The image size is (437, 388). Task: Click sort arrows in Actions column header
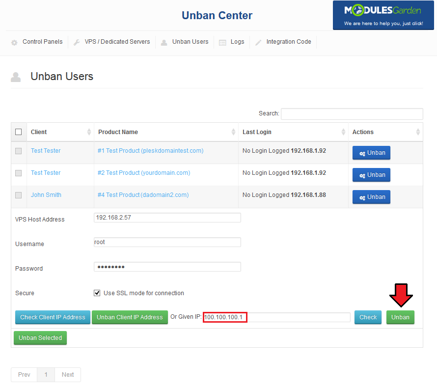[x=418, y=132]
